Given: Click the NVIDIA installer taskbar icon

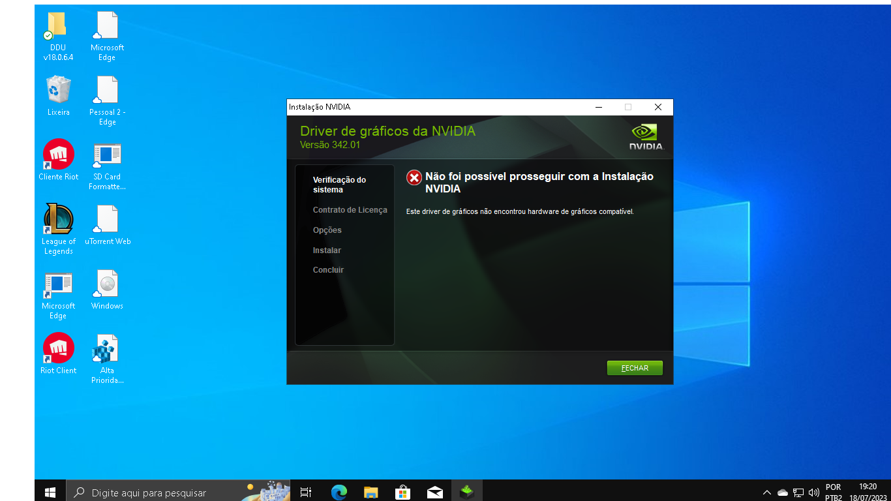Looking at the screenshot, I should 466,493.
